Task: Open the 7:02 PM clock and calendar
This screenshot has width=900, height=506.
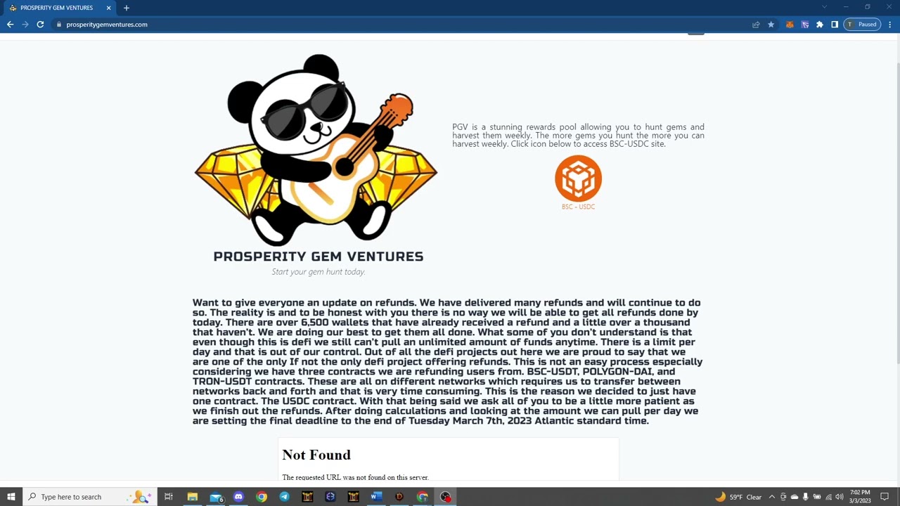Action: (x=860, y=497)
